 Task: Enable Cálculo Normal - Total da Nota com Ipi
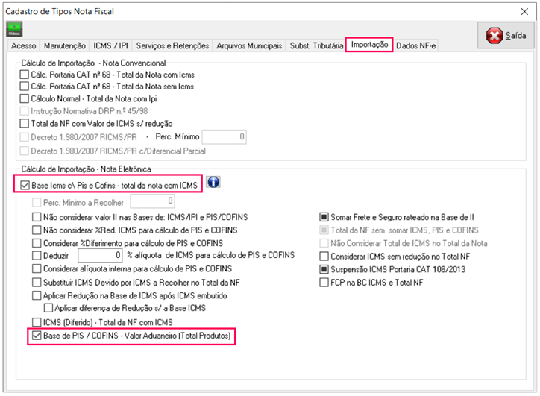coord(25,98)
